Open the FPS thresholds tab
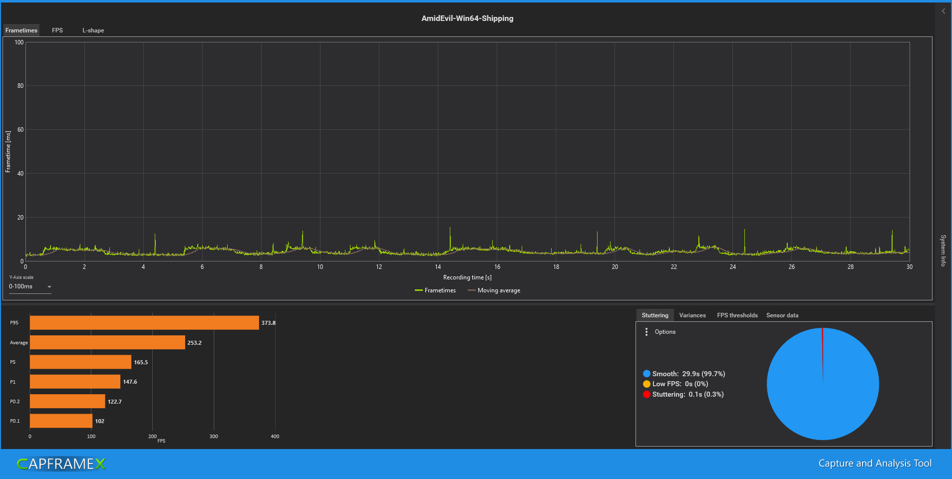This screenshot has height=479, width=952. pyautogui.click(x=737, y=315)
